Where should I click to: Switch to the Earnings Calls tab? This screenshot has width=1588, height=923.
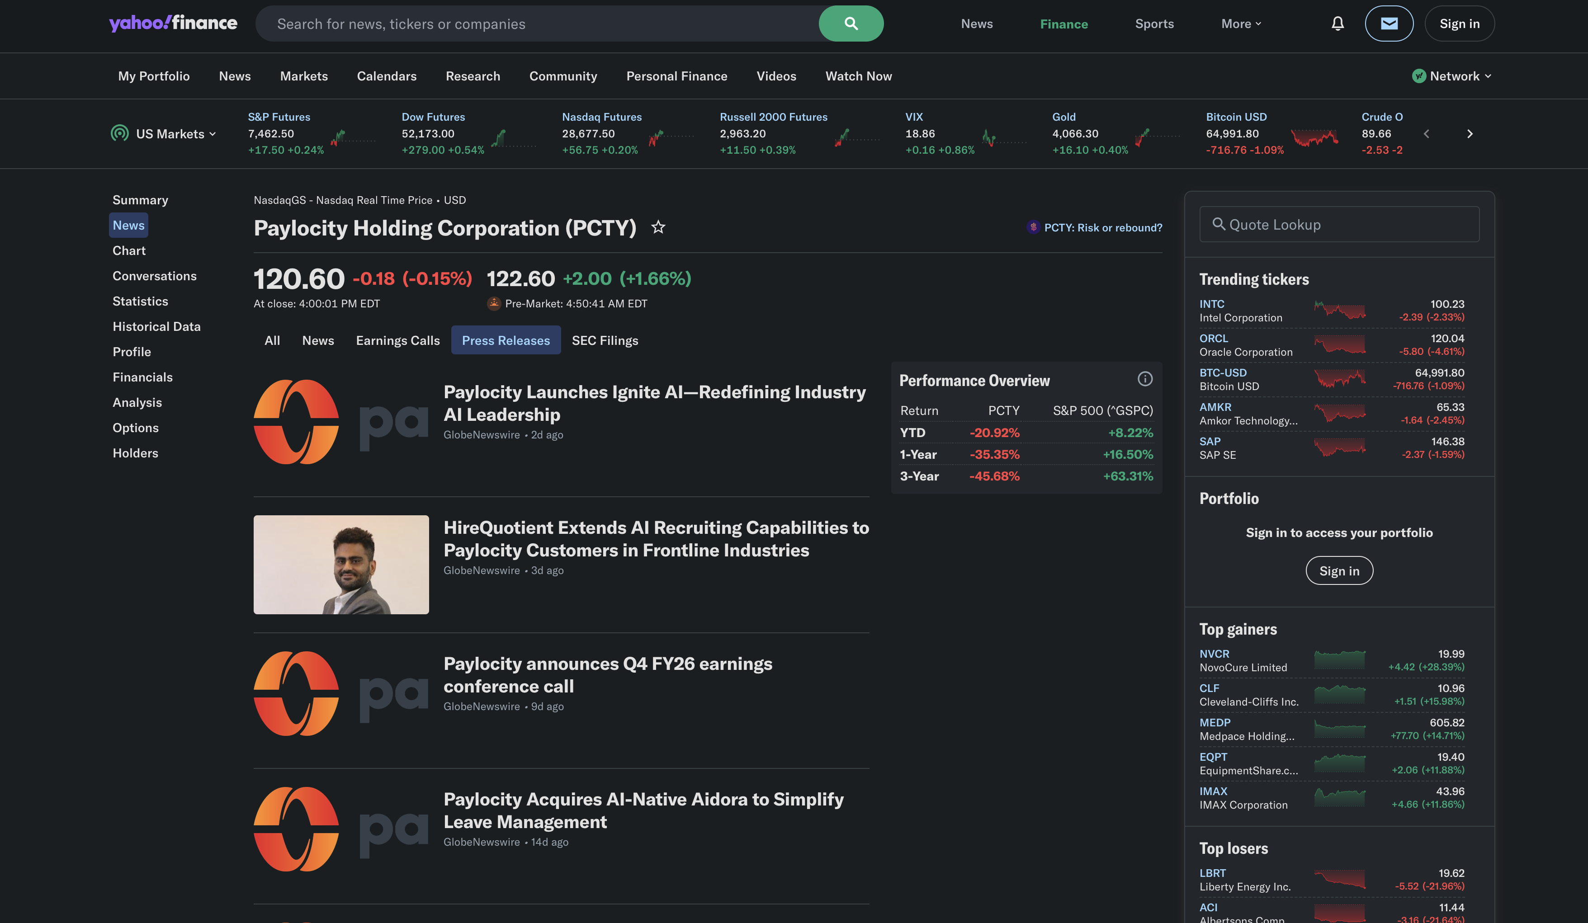pos(397,340)
